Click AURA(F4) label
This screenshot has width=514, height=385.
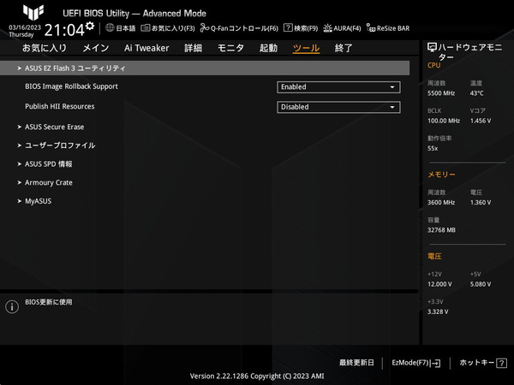(347, 28)
